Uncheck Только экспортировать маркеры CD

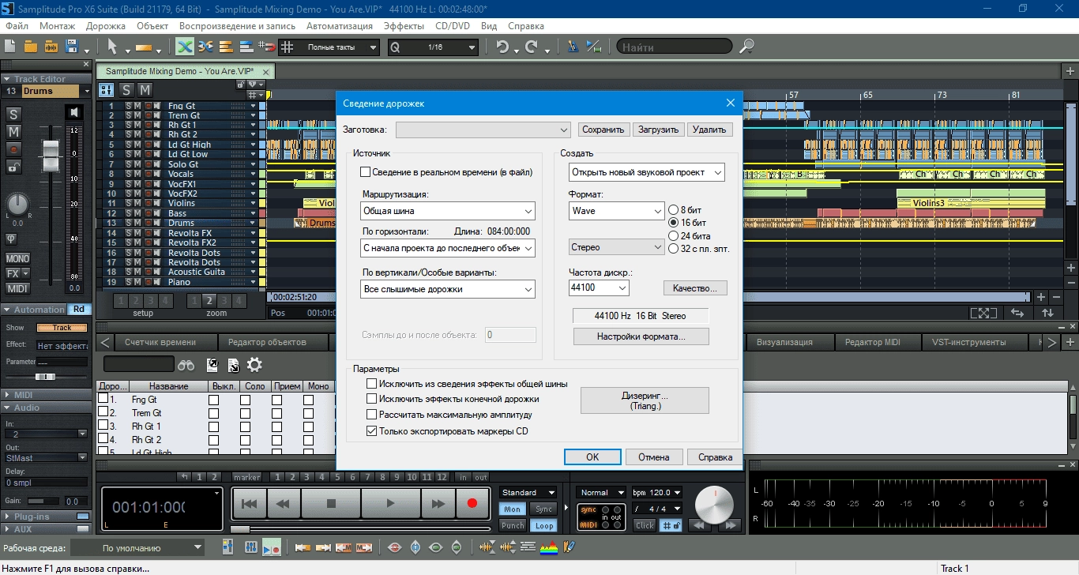point(372,431)
